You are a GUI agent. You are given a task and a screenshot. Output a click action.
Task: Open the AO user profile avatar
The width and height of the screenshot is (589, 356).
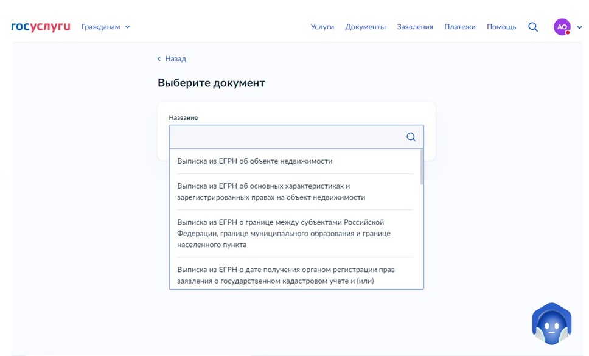562,27
